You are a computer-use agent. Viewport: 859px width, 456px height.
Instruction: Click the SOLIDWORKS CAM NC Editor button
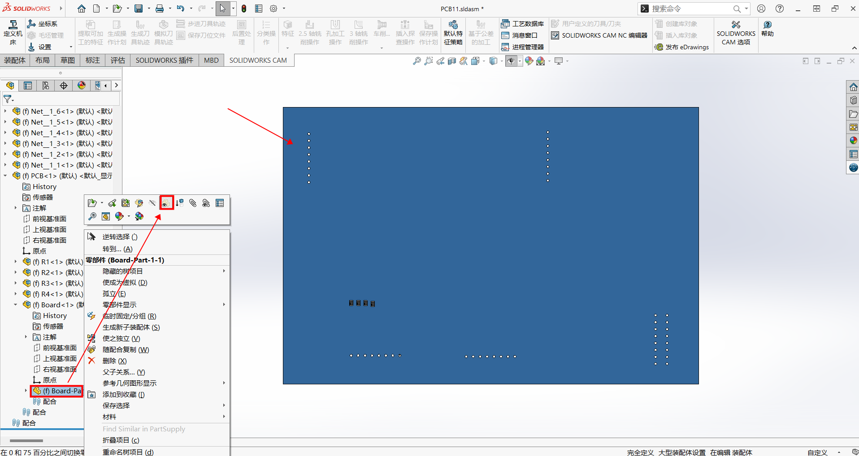(x=599, y=35)
